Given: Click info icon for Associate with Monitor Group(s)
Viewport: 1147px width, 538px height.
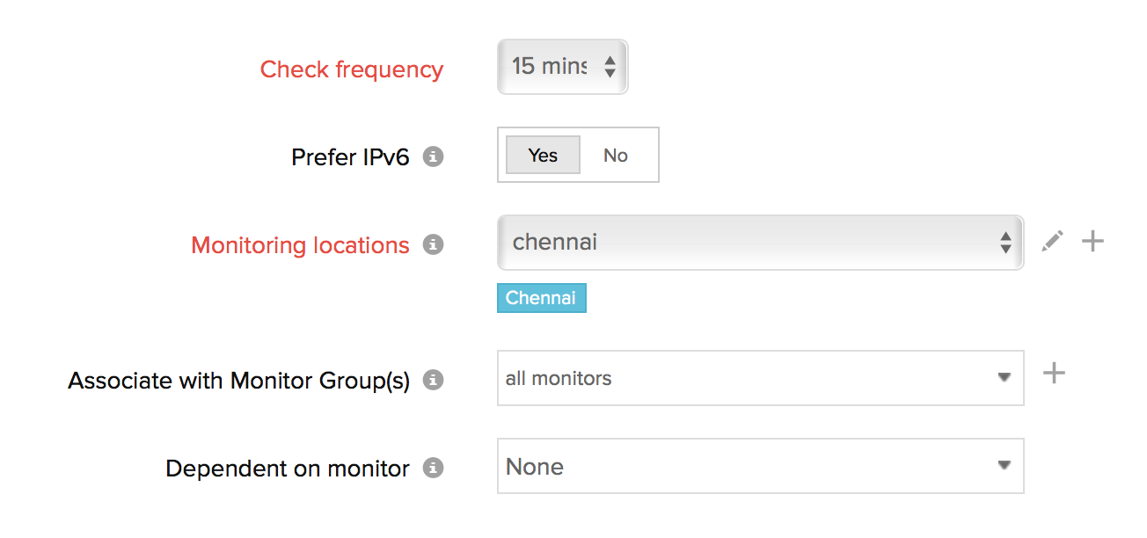Looking at the screenshot, I should [x=432, y=381].
